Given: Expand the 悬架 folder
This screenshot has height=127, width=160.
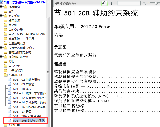Looking at the screenshot, I should click(1, 11).
